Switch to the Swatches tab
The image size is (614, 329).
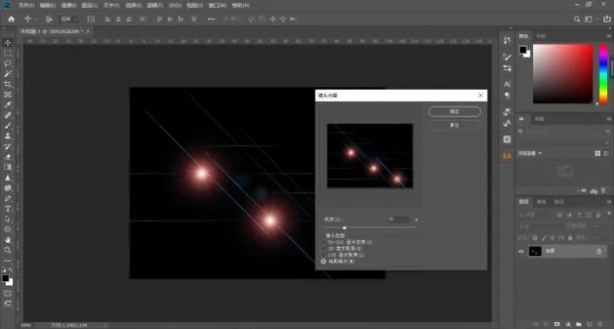coord(541,36)
